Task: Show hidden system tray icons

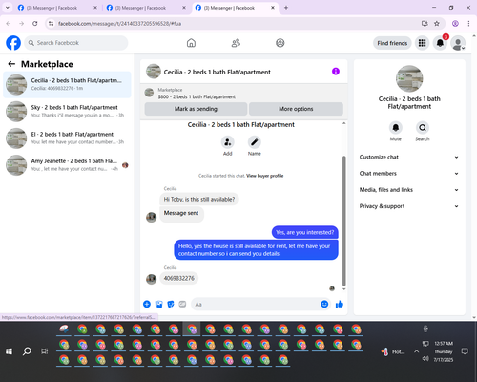Action: 416,351
